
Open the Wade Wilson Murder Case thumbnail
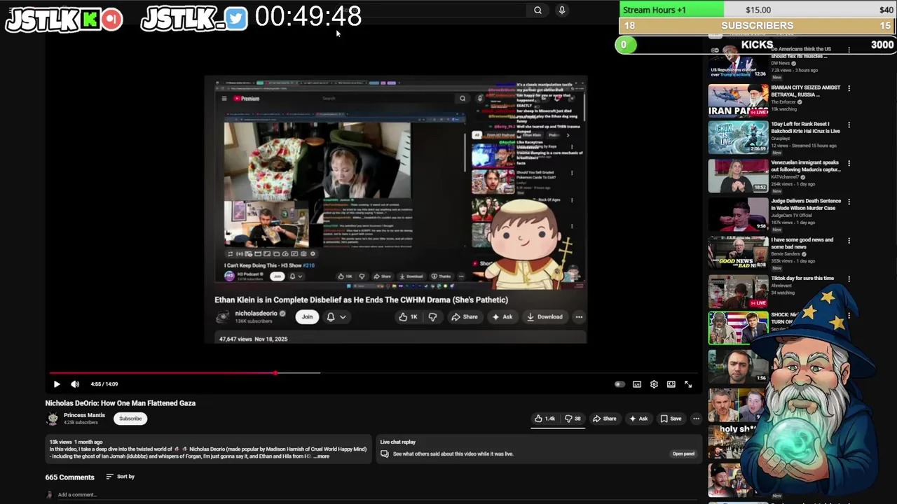738,214
